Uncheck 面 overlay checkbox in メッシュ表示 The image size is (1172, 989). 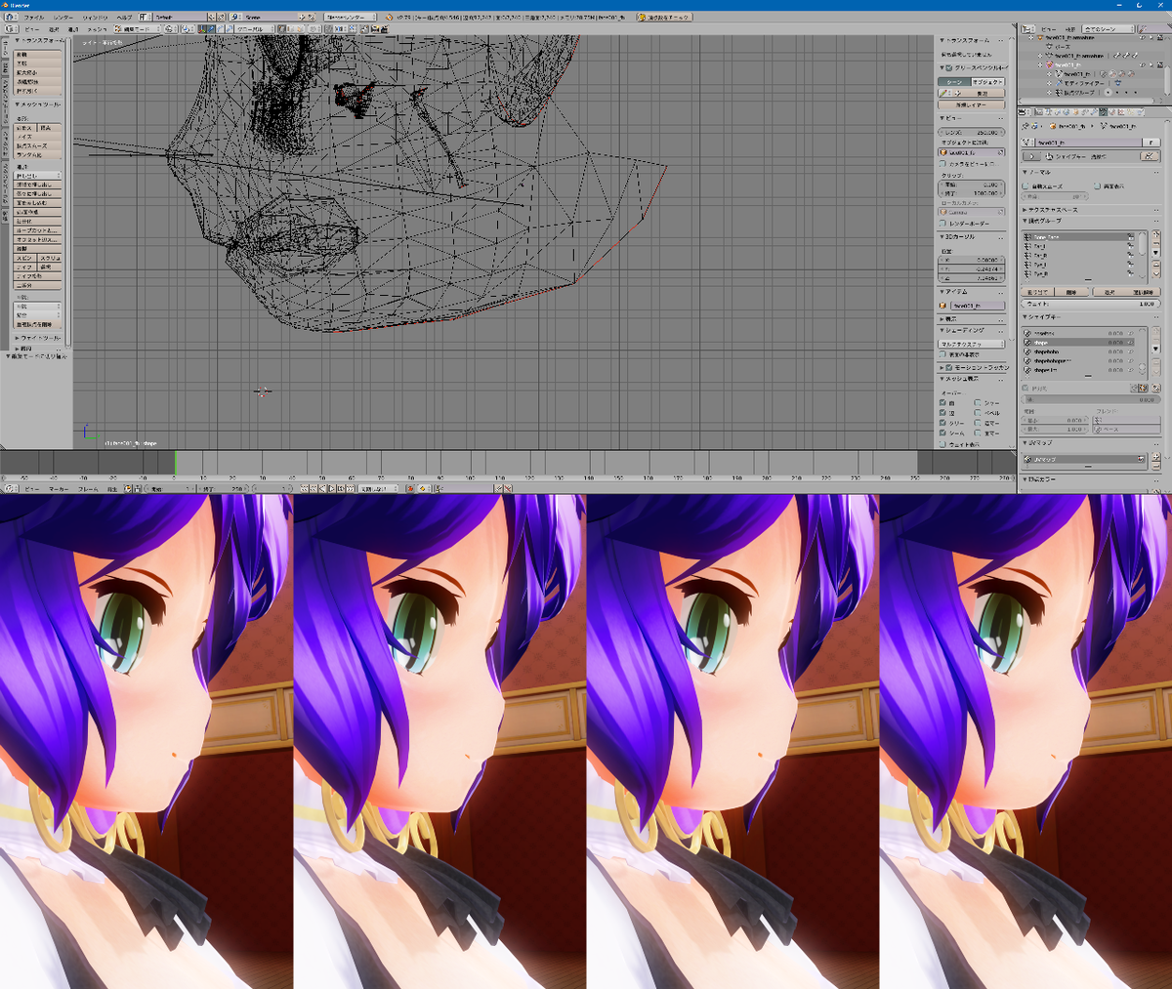coord(942,403)
